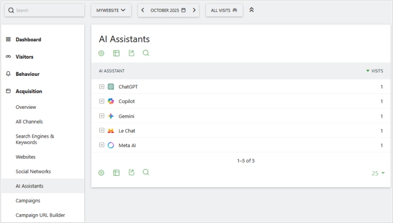This screenshot has height=223, width=393.
Task: Open the rows-per-page 25 dropdown
Action: point(378,173)
